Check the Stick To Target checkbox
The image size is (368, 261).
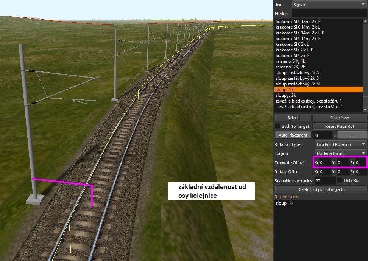pyautogui.click(x=278, y=126)
